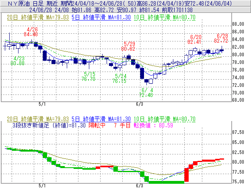Click the magenta 転換値 : 80.59 text
This screenshot has width=251, height=191.
(153, 125)
